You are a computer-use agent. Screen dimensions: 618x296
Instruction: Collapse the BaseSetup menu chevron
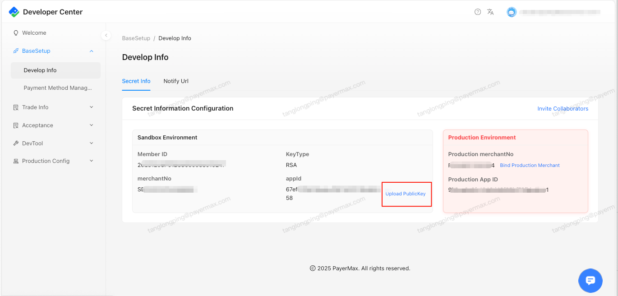[92, 51]
